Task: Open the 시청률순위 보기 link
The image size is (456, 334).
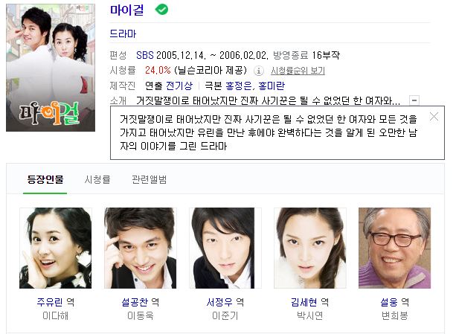Action: pyautogui.click(x=298, y=71)
